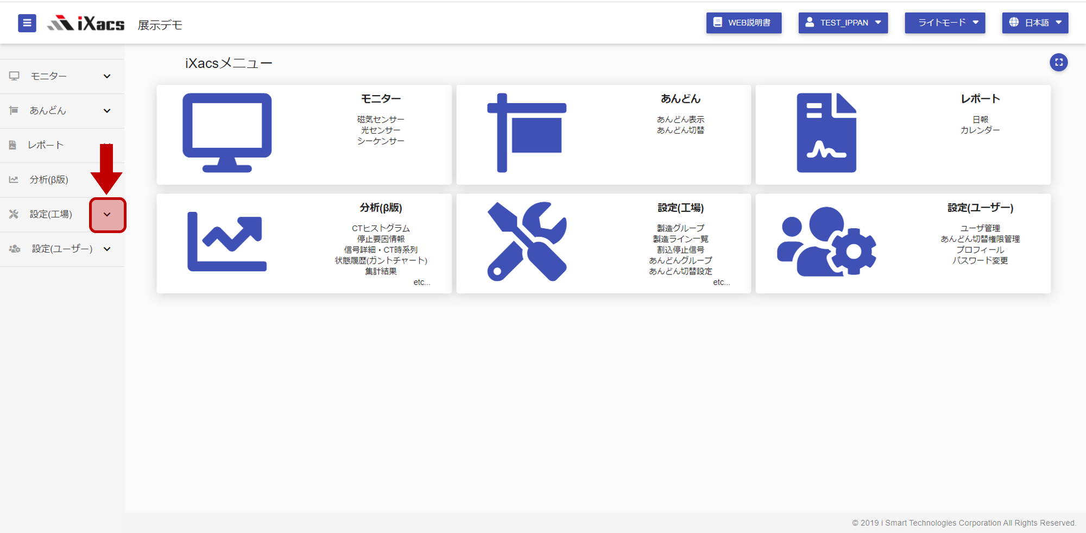Click the 光センサー text

(381, 130)
